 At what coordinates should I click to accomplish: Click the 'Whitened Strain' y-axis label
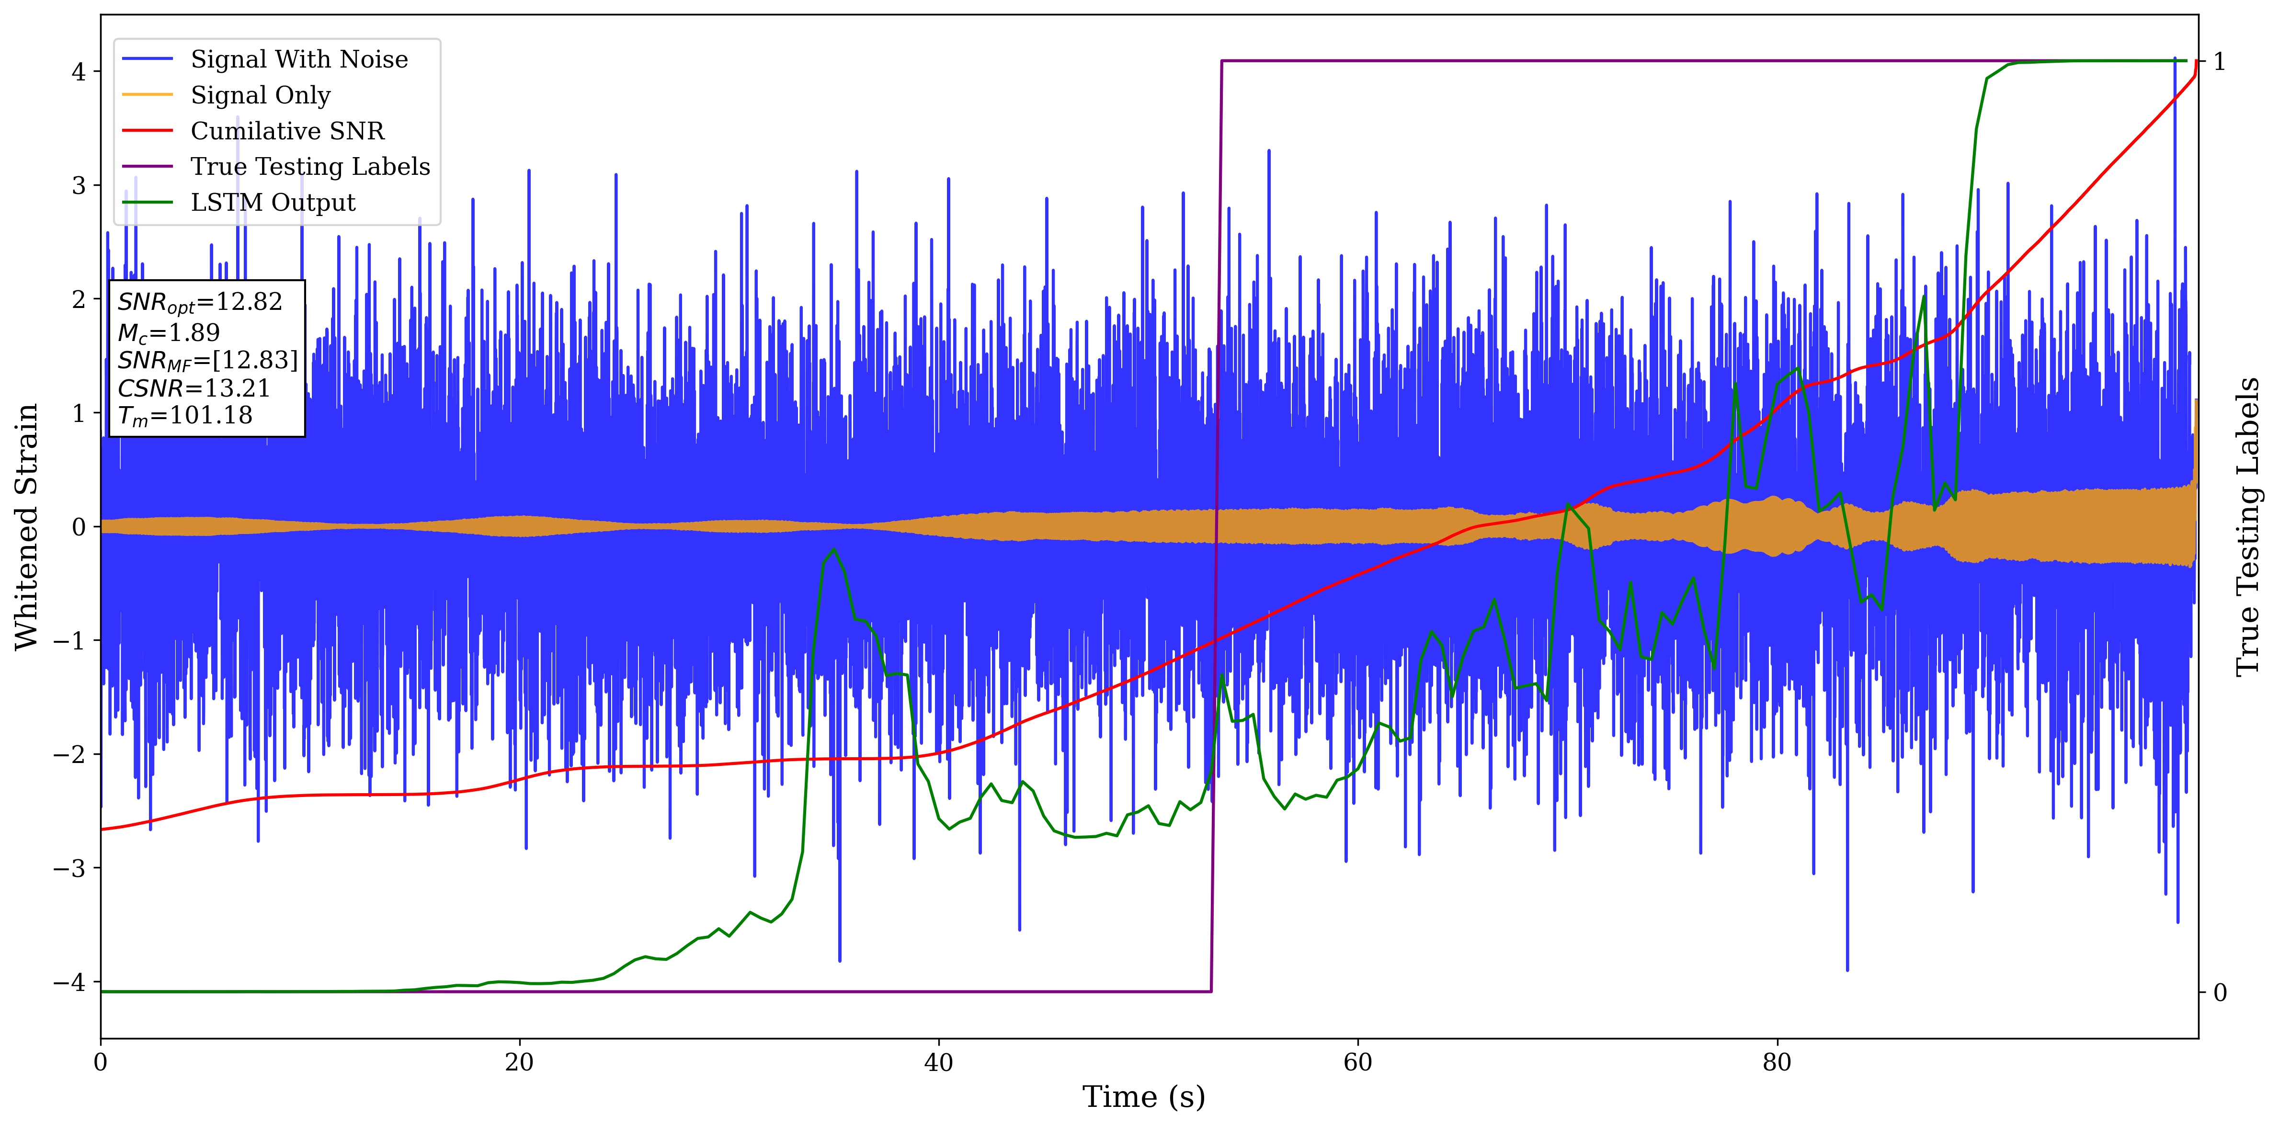pyautogui.click(x=26, y=526)
